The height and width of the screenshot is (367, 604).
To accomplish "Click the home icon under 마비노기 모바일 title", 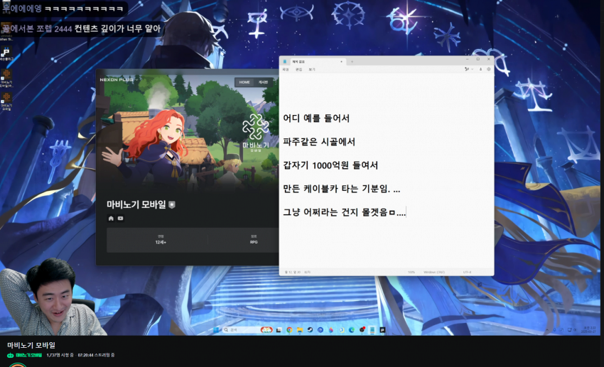I will 112,218.
